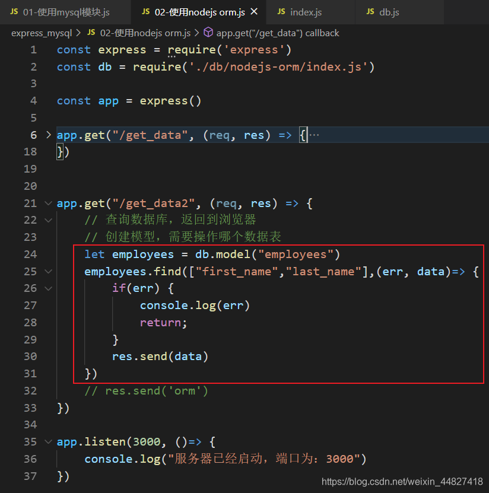Collapse the app.listen block at line 35
489x493 pixels.
[49, 442]
